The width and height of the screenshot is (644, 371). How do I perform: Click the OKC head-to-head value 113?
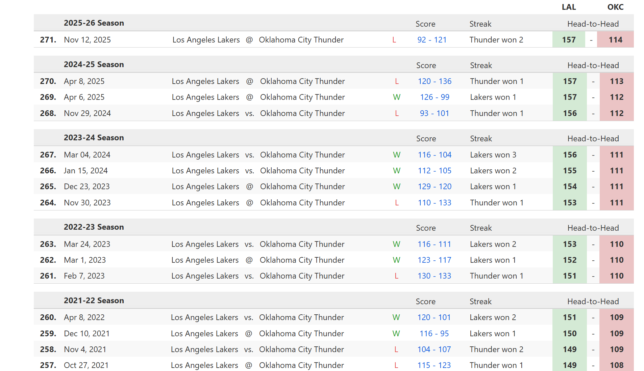pyautogui.click(x=617, y=81)
